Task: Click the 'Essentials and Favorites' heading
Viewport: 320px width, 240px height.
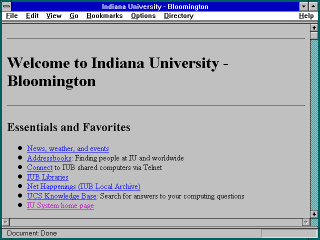Action: [68, 127]
